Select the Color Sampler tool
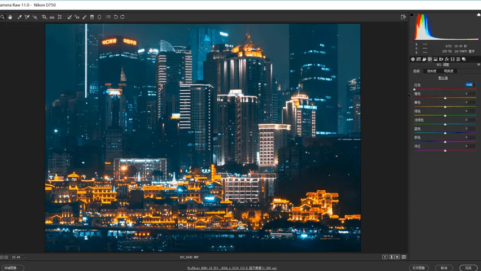Image resolution: width=481 pixels, height=271 pixels. pos(27,17)
